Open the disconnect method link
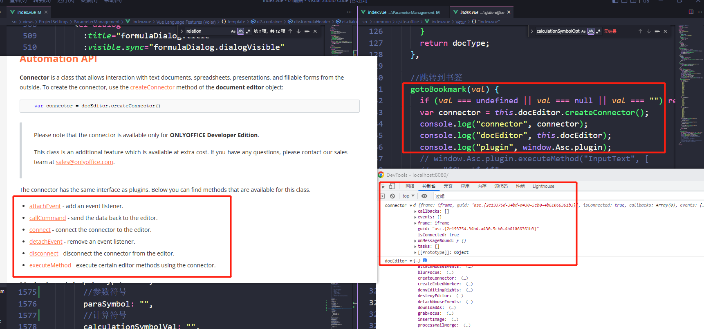 (x=44, y=253)
